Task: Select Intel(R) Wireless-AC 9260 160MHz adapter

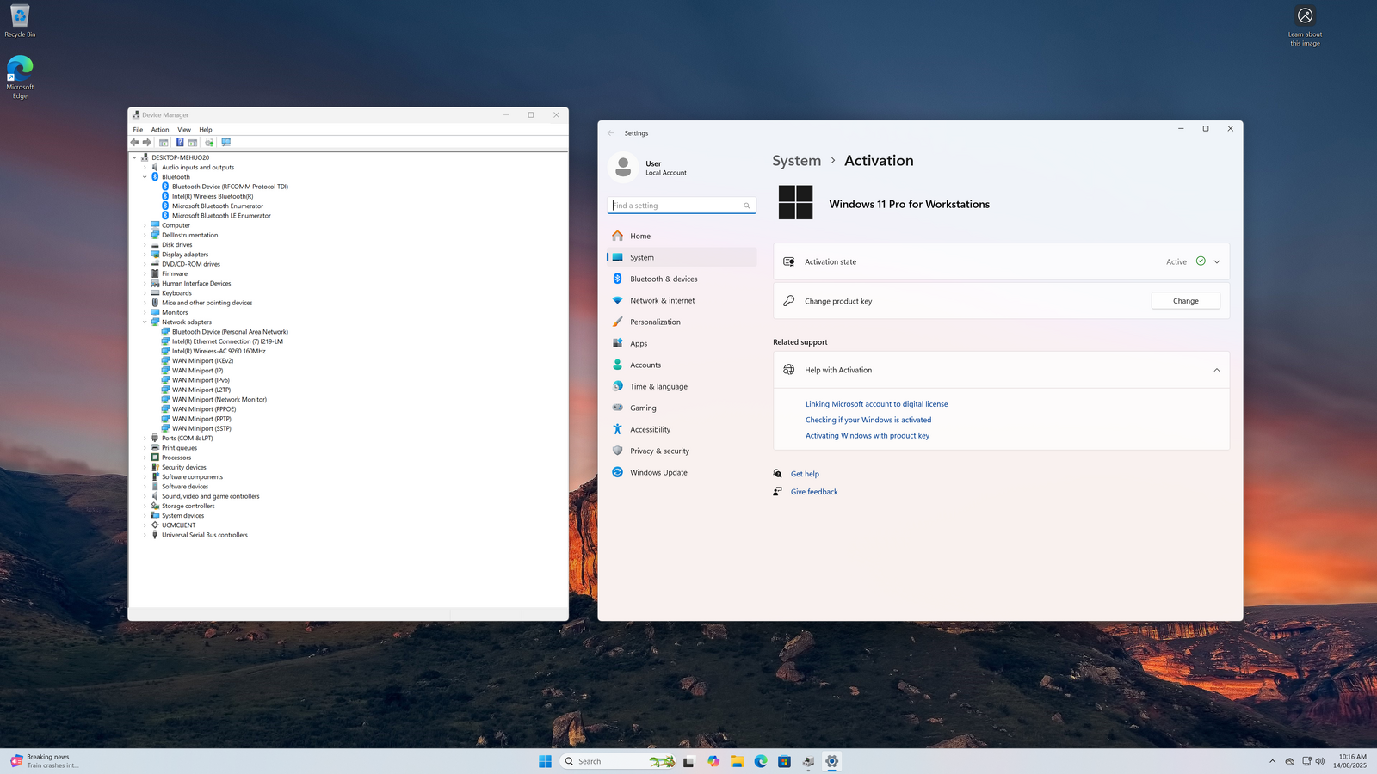Action: 219,351
